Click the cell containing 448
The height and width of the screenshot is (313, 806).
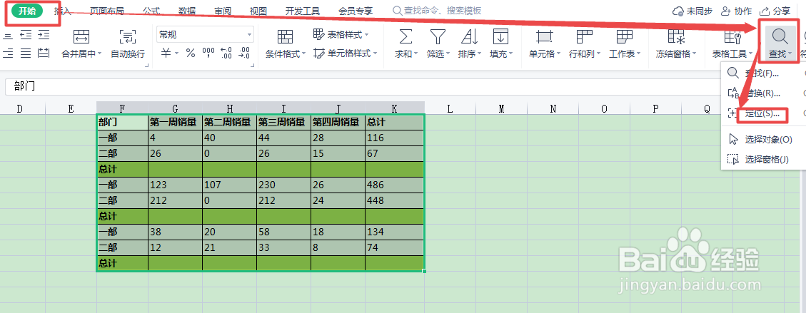(x=394, y=200)
